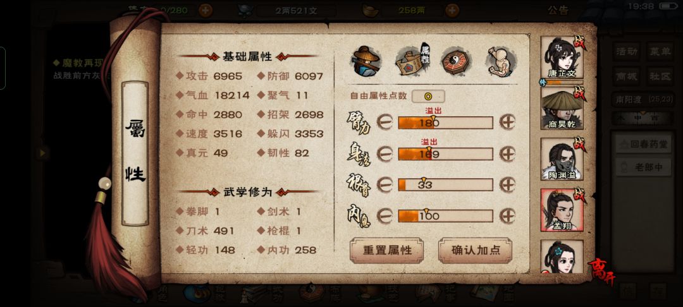Click the 重置属性 reset button
The width and height of the screenshot is (683, 307).
[x=387, y=251]
